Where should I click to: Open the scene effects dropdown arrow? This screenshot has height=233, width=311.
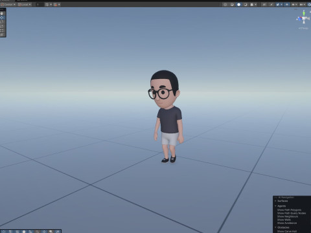[x=281, y=5]
